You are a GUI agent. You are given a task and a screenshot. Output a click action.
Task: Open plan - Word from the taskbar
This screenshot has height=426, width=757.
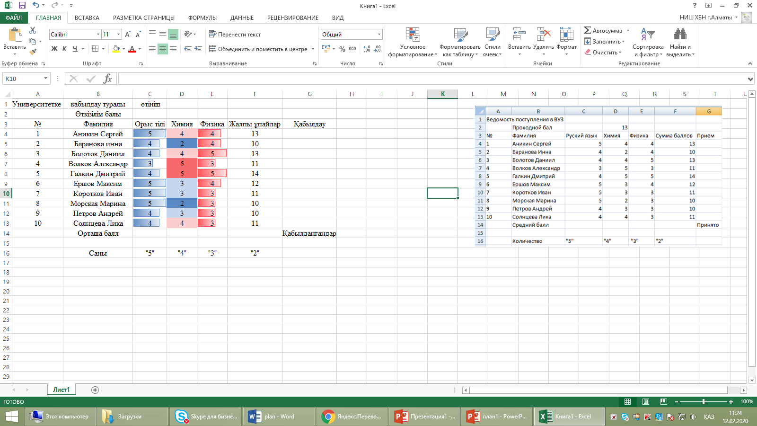279,417
